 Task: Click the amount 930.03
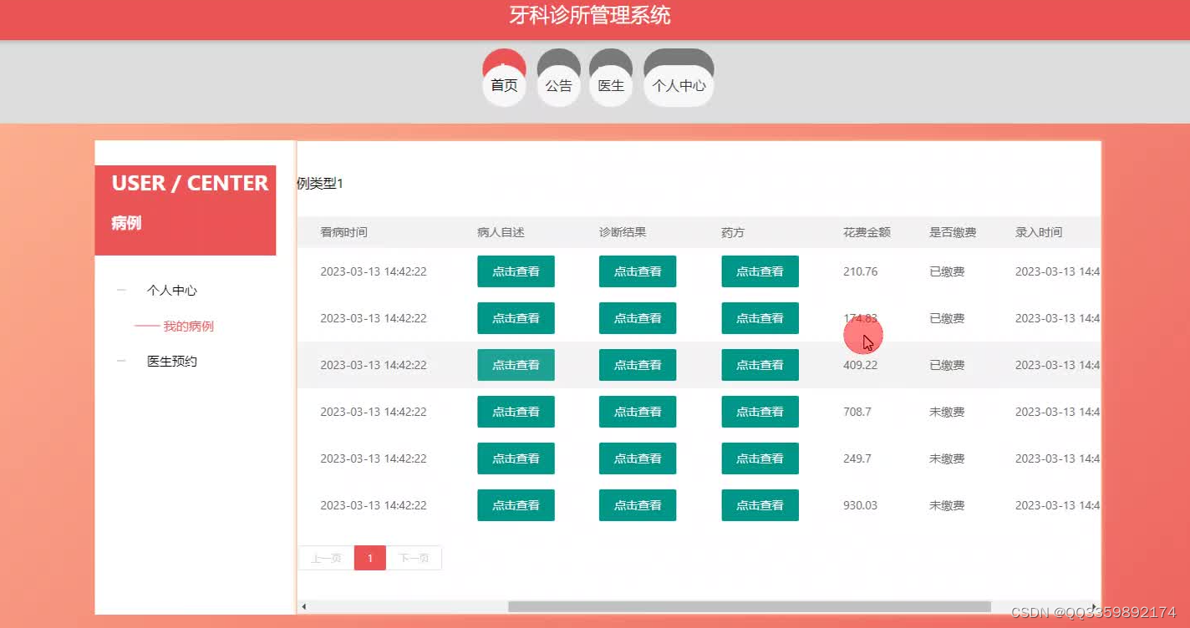pyautogui.click(x=861, y=505)
